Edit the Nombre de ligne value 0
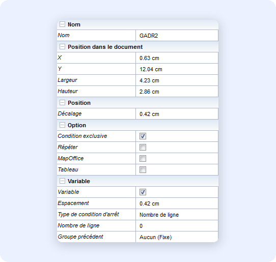 [177, 226]
